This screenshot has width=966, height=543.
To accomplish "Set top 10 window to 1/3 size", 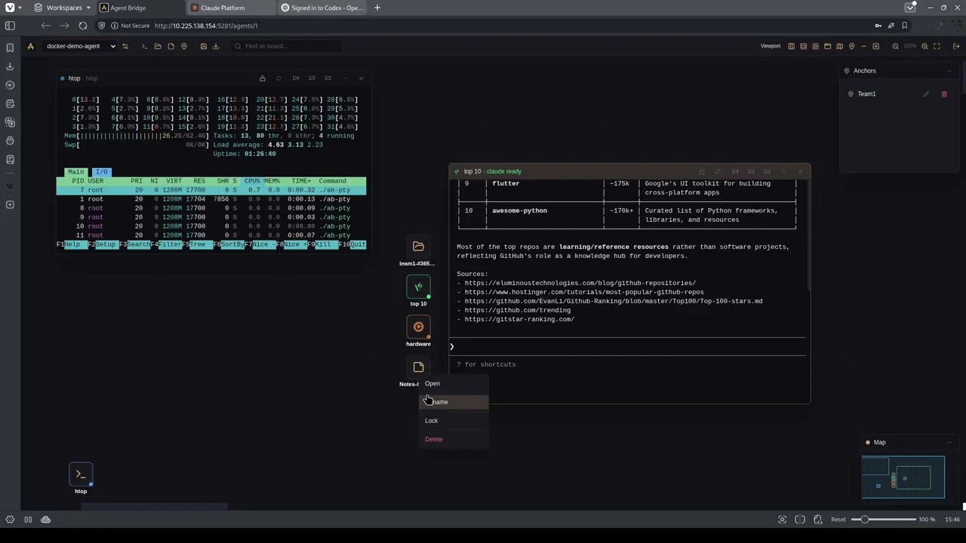I will pos(751,172).
